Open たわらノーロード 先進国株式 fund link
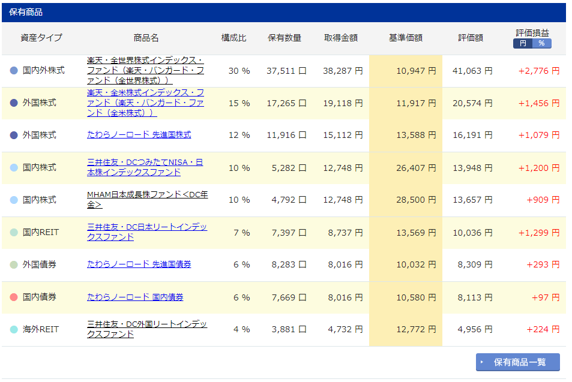This screenshot has height=382, width=572. pos(139,135)
